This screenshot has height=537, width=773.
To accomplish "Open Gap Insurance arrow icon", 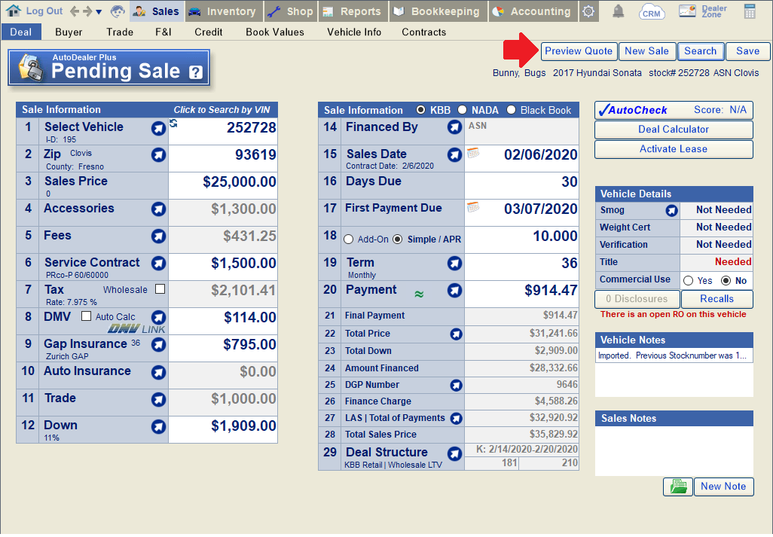I will [x=158, y=345].
